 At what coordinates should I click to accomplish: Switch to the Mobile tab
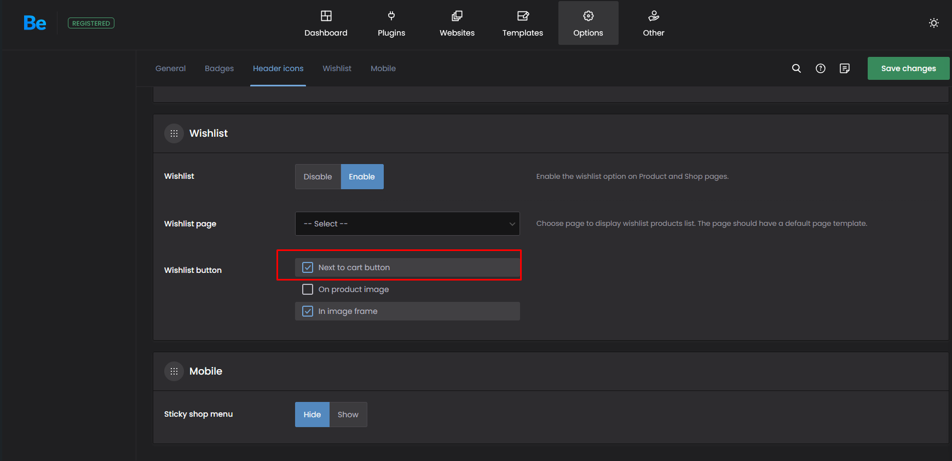pyautogui.click(x=383, y=68)
